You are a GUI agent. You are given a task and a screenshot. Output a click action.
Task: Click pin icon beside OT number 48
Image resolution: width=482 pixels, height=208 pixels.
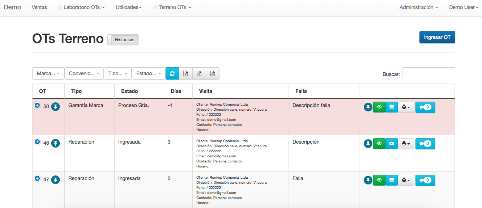point(55,143)
